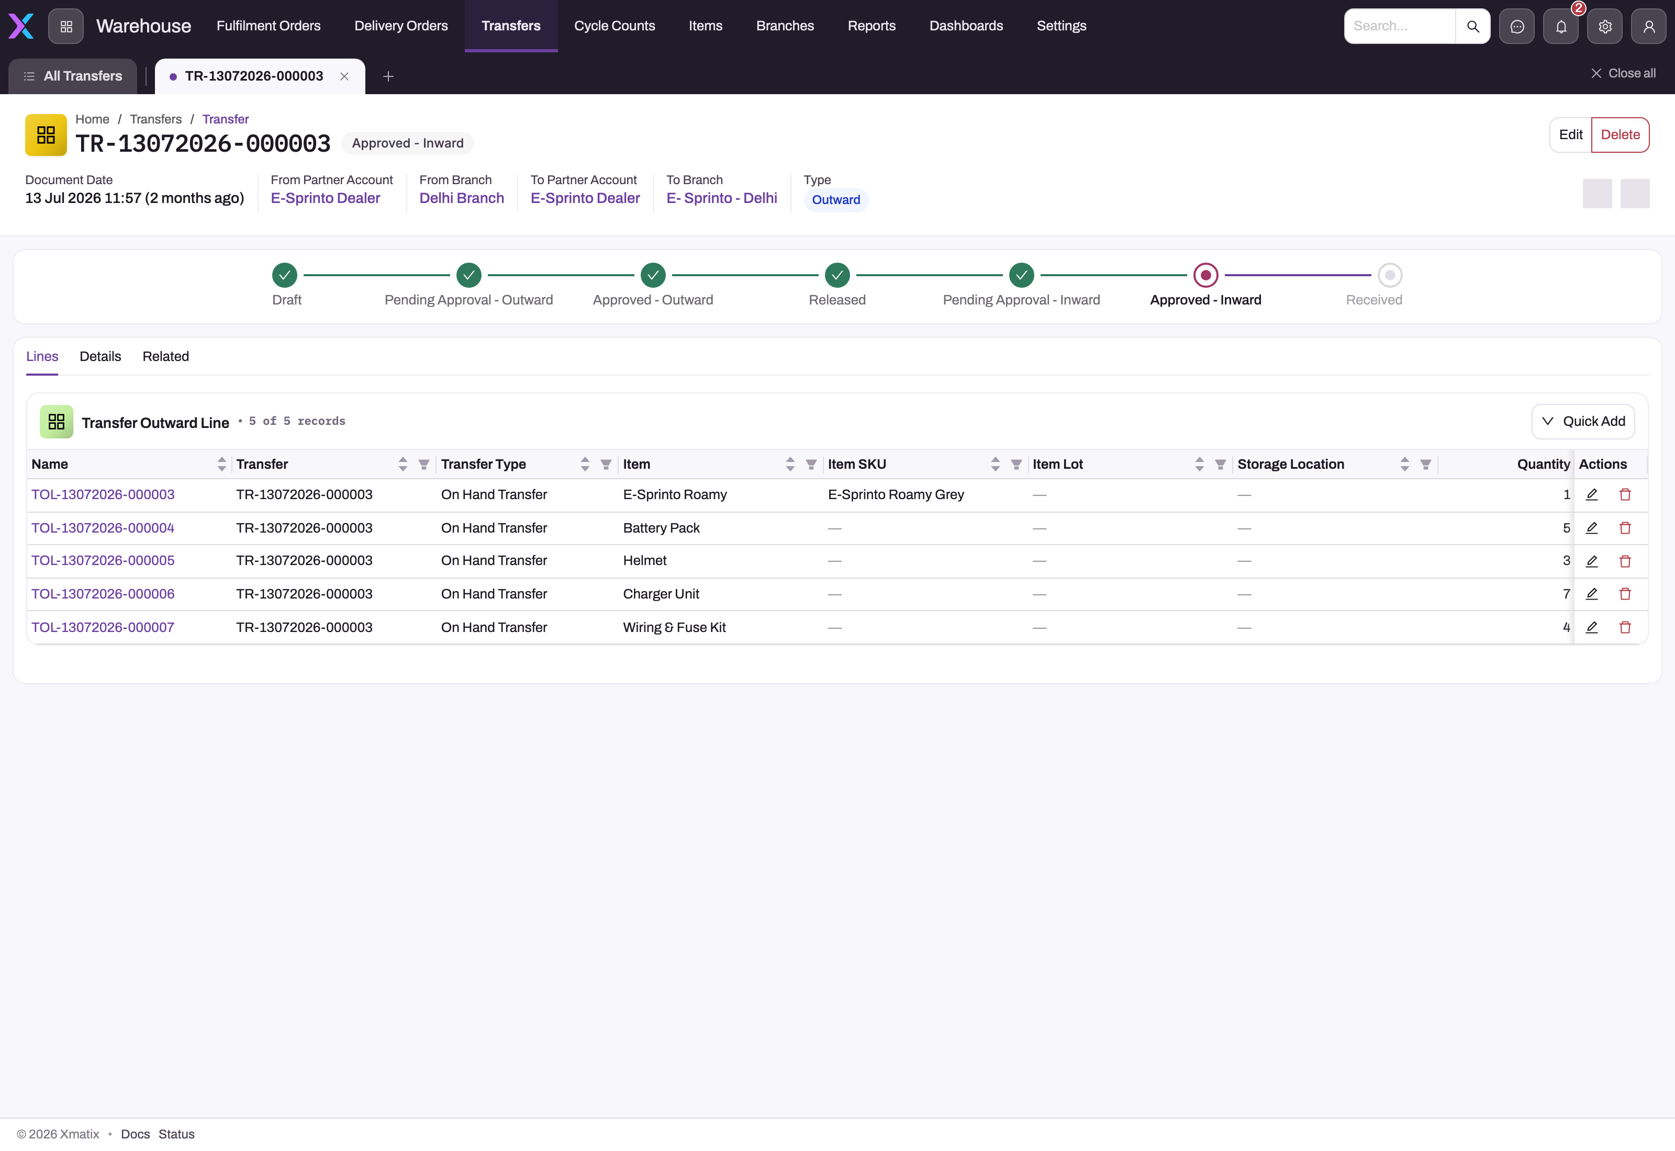Screen dimensions: 1675x1151
Task: Filter the Item column
Action: click(811, 465)
